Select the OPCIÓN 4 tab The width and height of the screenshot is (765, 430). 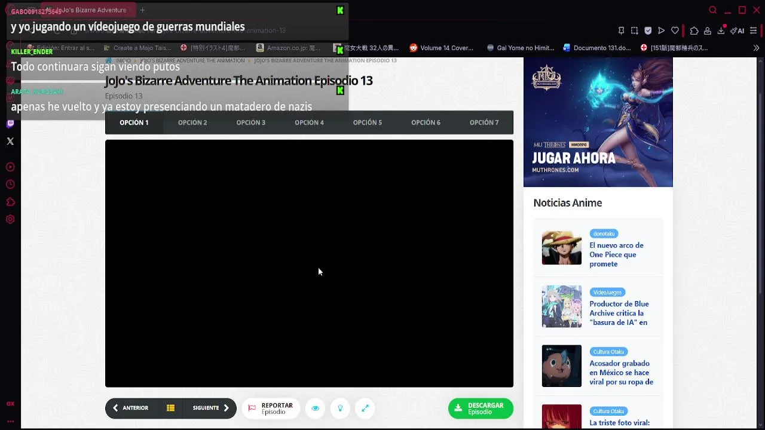tap(309, 122)
